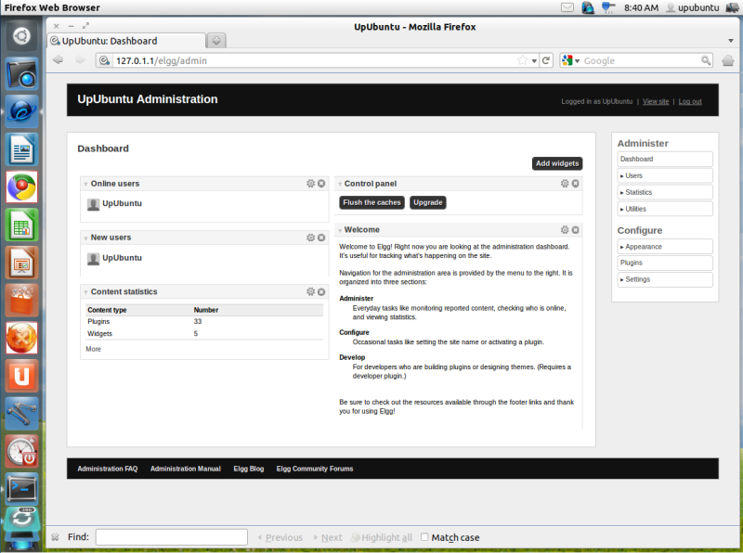Open Elgg Blog footer link
The image size is (743, 553).
click(248, 469)
